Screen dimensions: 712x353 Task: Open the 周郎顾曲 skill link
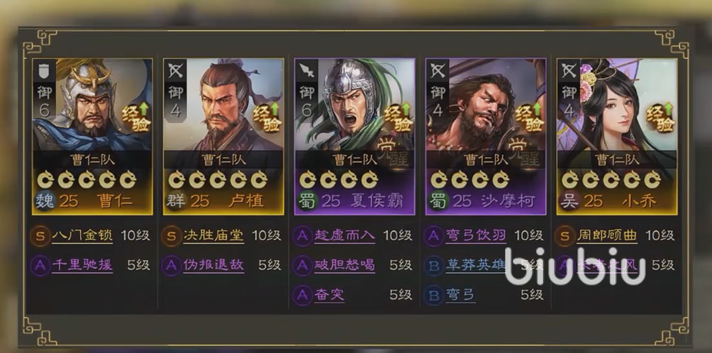pyautogui.click(x=607, y=235)
